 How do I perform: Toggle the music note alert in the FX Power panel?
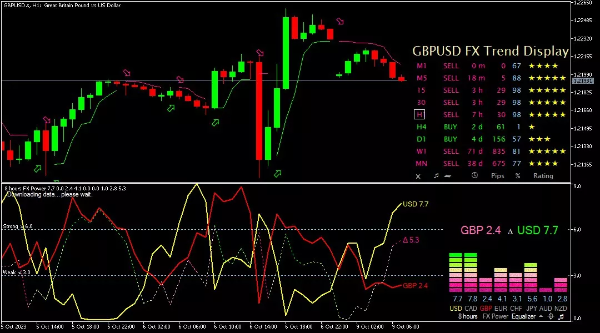(561, 316)
